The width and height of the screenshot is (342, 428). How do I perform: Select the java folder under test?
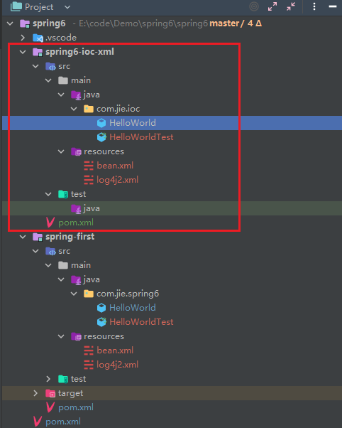point(92,208)
